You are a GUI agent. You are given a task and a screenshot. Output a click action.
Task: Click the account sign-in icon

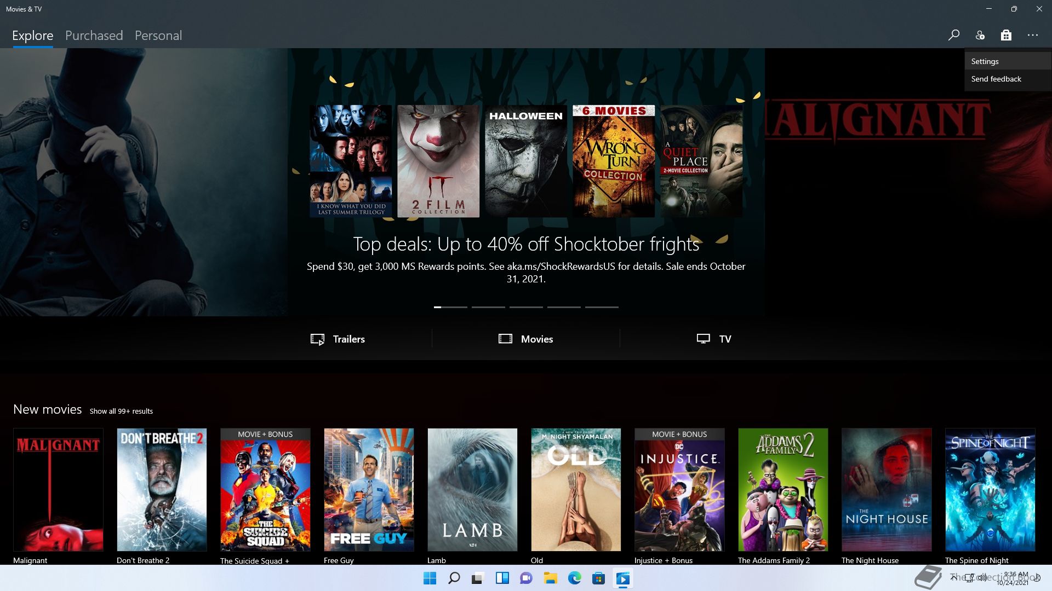[980, 35]
